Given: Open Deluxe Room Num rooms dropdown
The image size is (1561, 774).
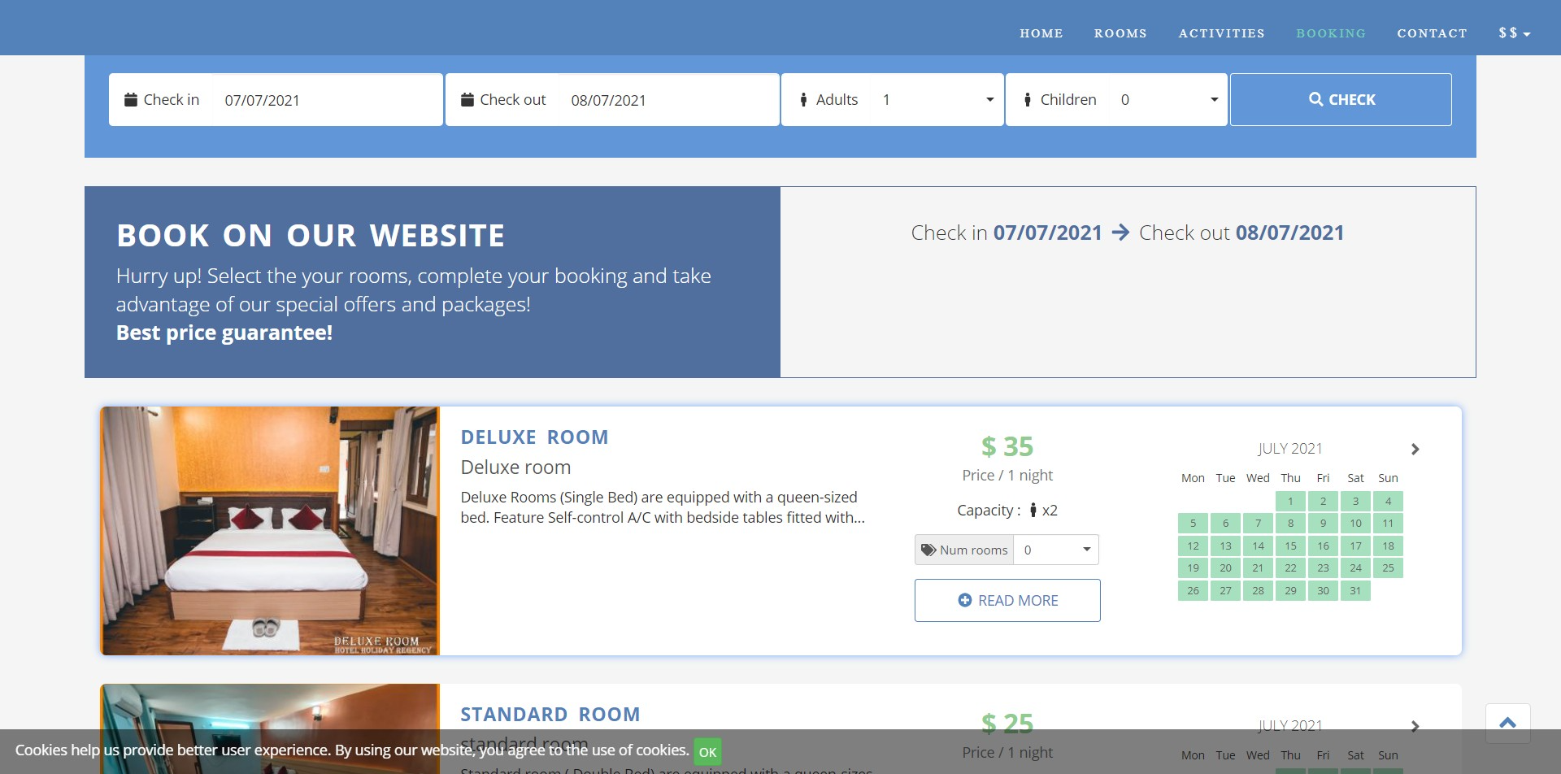Looking at the screenshot, I should pos(1055,550).
